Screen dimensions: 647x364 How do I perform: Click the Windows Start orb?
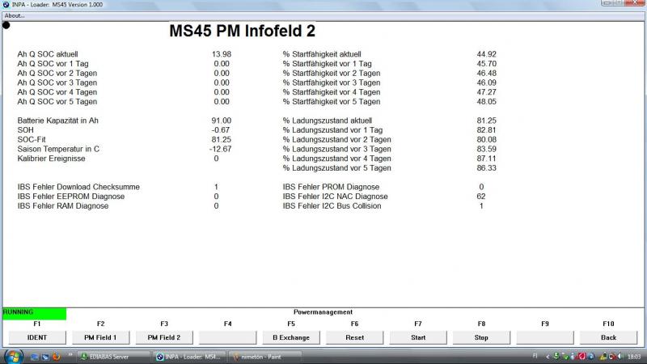click(x=14, y=357)
